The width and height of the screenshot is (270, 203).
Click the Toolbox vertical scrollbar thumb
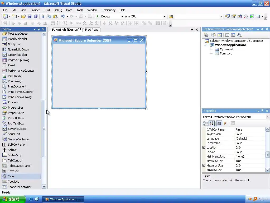pos(44,129)
